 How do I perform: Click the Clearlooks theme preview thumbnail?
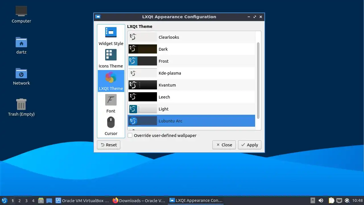[143, 37]
